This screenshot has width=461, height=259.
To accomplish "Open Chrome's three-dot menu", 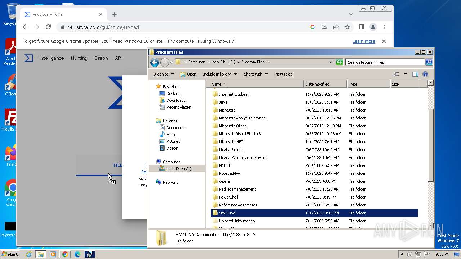I will (x=385, y=27).
